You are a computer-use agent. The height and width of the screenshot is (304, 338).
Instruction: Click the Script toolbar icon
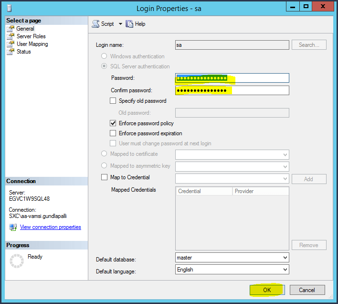(x=95, y=24)
